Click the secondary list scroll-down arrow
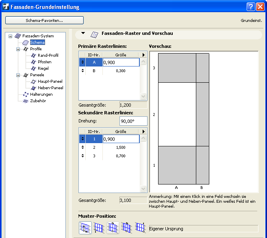 (143, 189)
